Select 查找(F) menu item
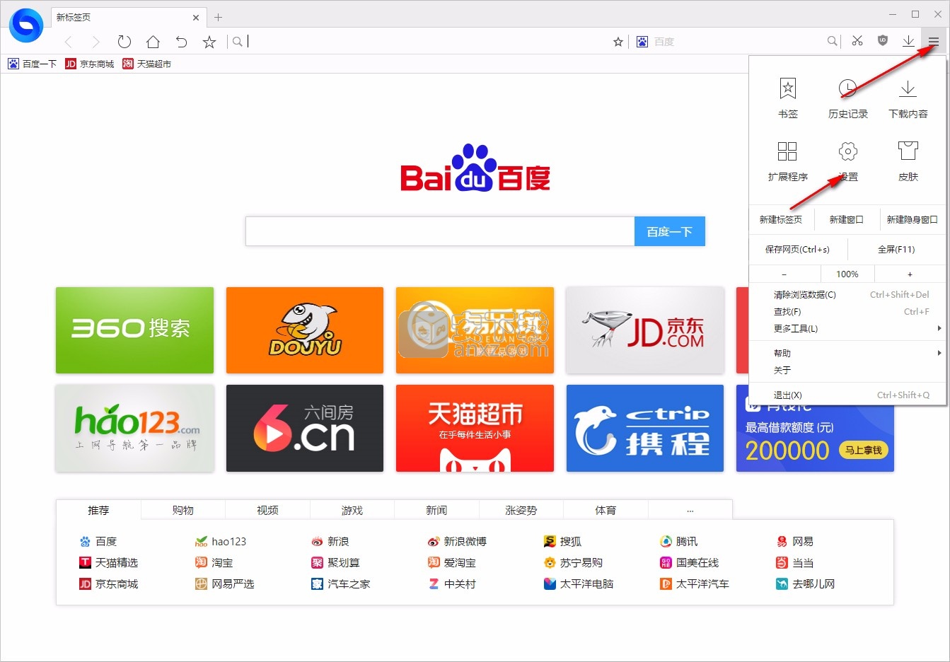950x662 pixels. pyautogui.click(x=847, y=311)
